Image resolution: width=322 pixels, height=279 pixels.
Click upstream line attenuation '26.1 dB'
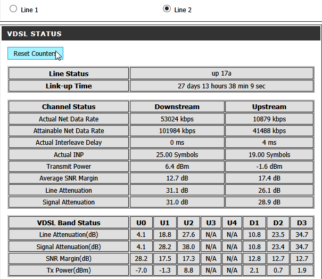(269, 190)
